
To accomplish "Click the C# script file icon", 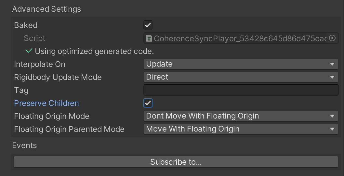I will pos(149,38).
